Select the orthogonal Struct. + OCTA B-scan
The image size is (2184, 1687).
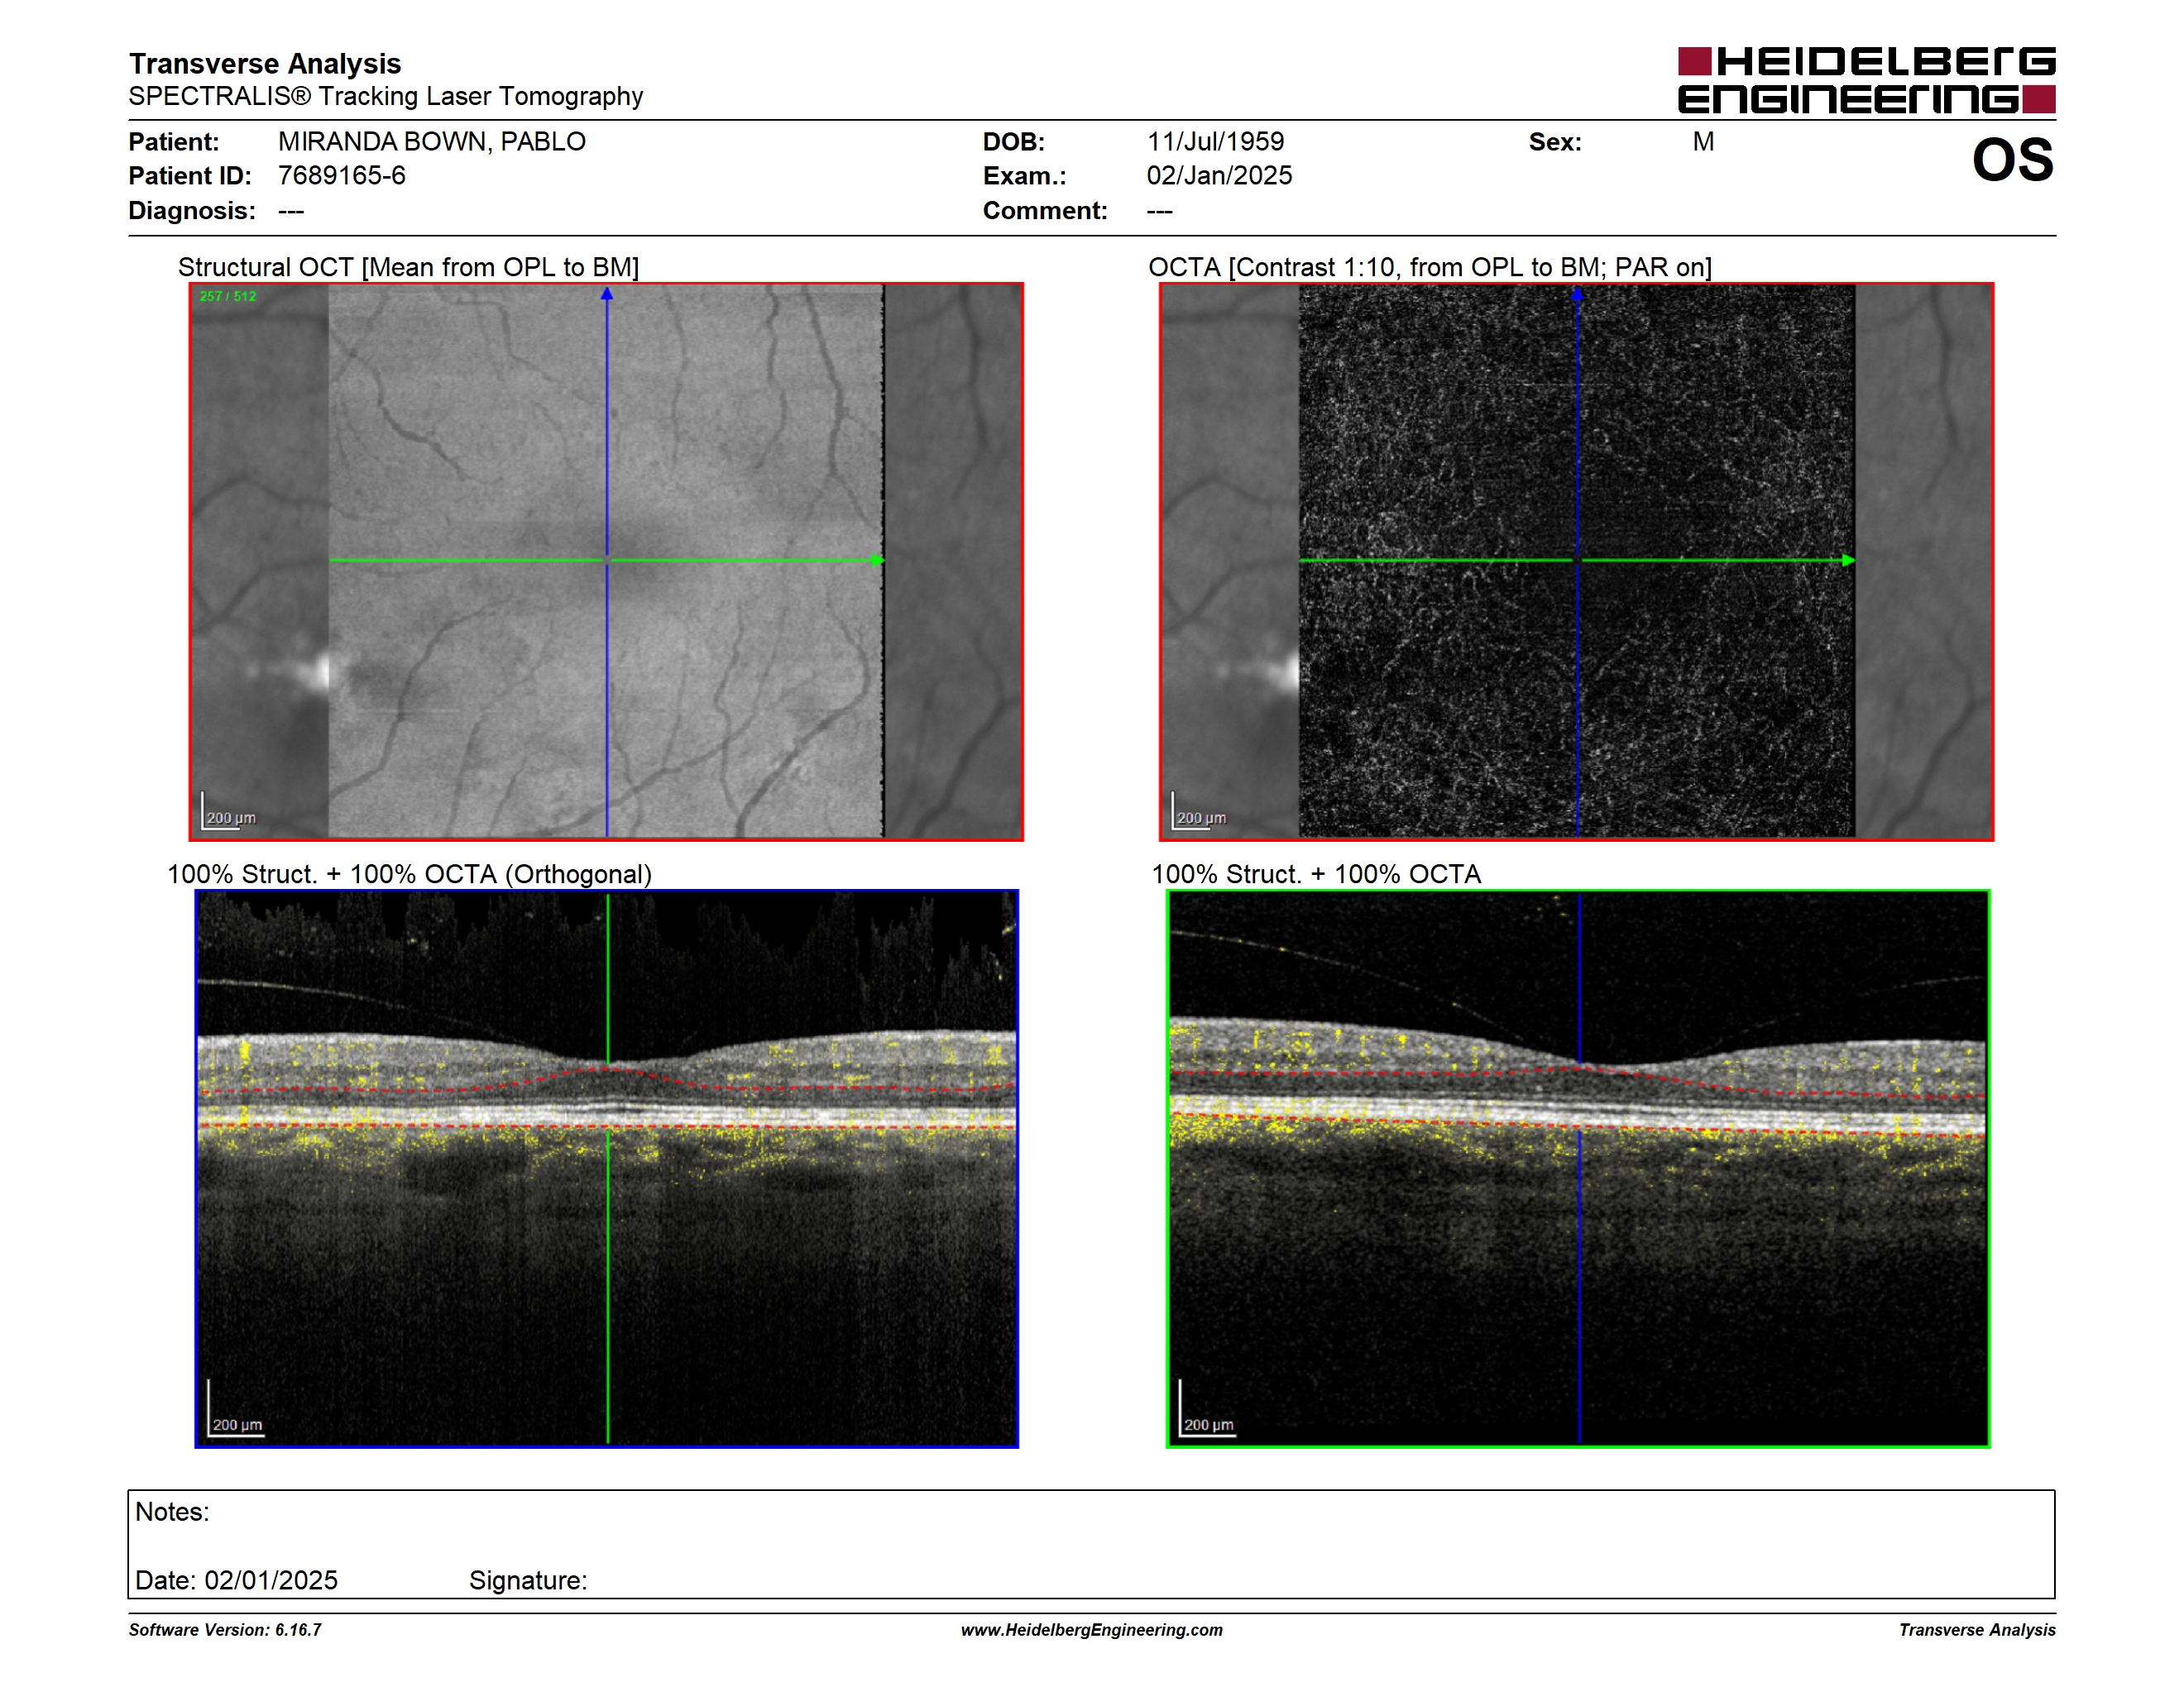[x=606, y=1168]
